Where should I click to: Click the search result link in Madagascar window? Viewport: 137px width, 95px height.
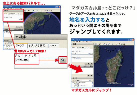click(78, 58)
